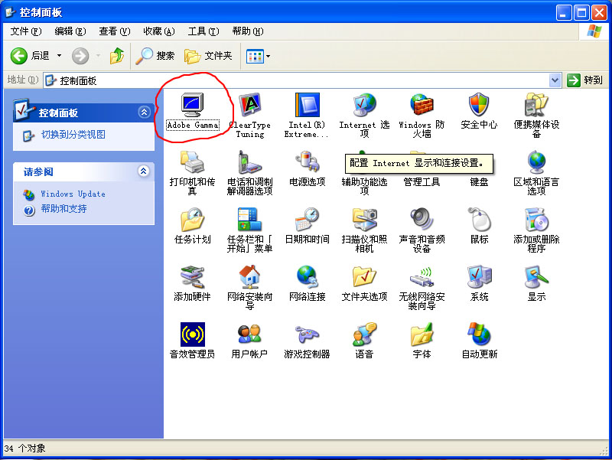
Task: Open ClearType Tuning icon
Action: [249, 106]
